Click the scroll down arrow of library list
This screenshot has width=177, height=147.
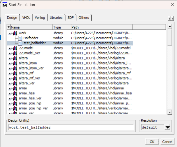170,112
